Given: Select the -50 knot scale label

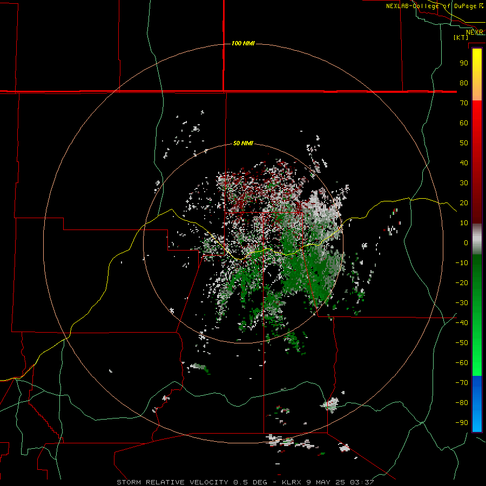Looking at the screenshot, I should [462, 343].
